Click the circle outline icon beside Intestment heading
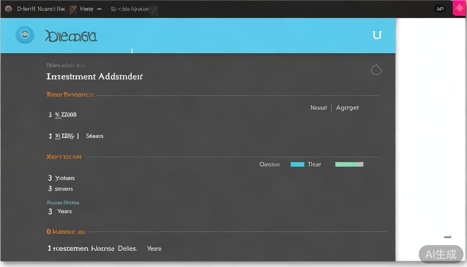The height and width of the screenshot is (267, 467). [376, 70]
